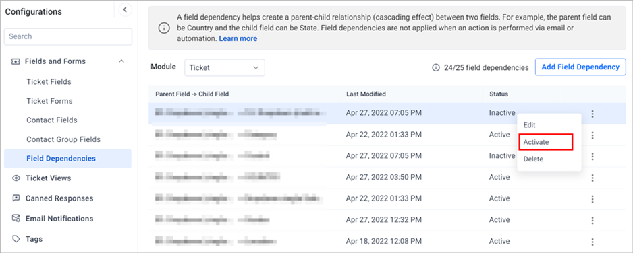Click the configurations Search field
633x253 pixels.
67,36
